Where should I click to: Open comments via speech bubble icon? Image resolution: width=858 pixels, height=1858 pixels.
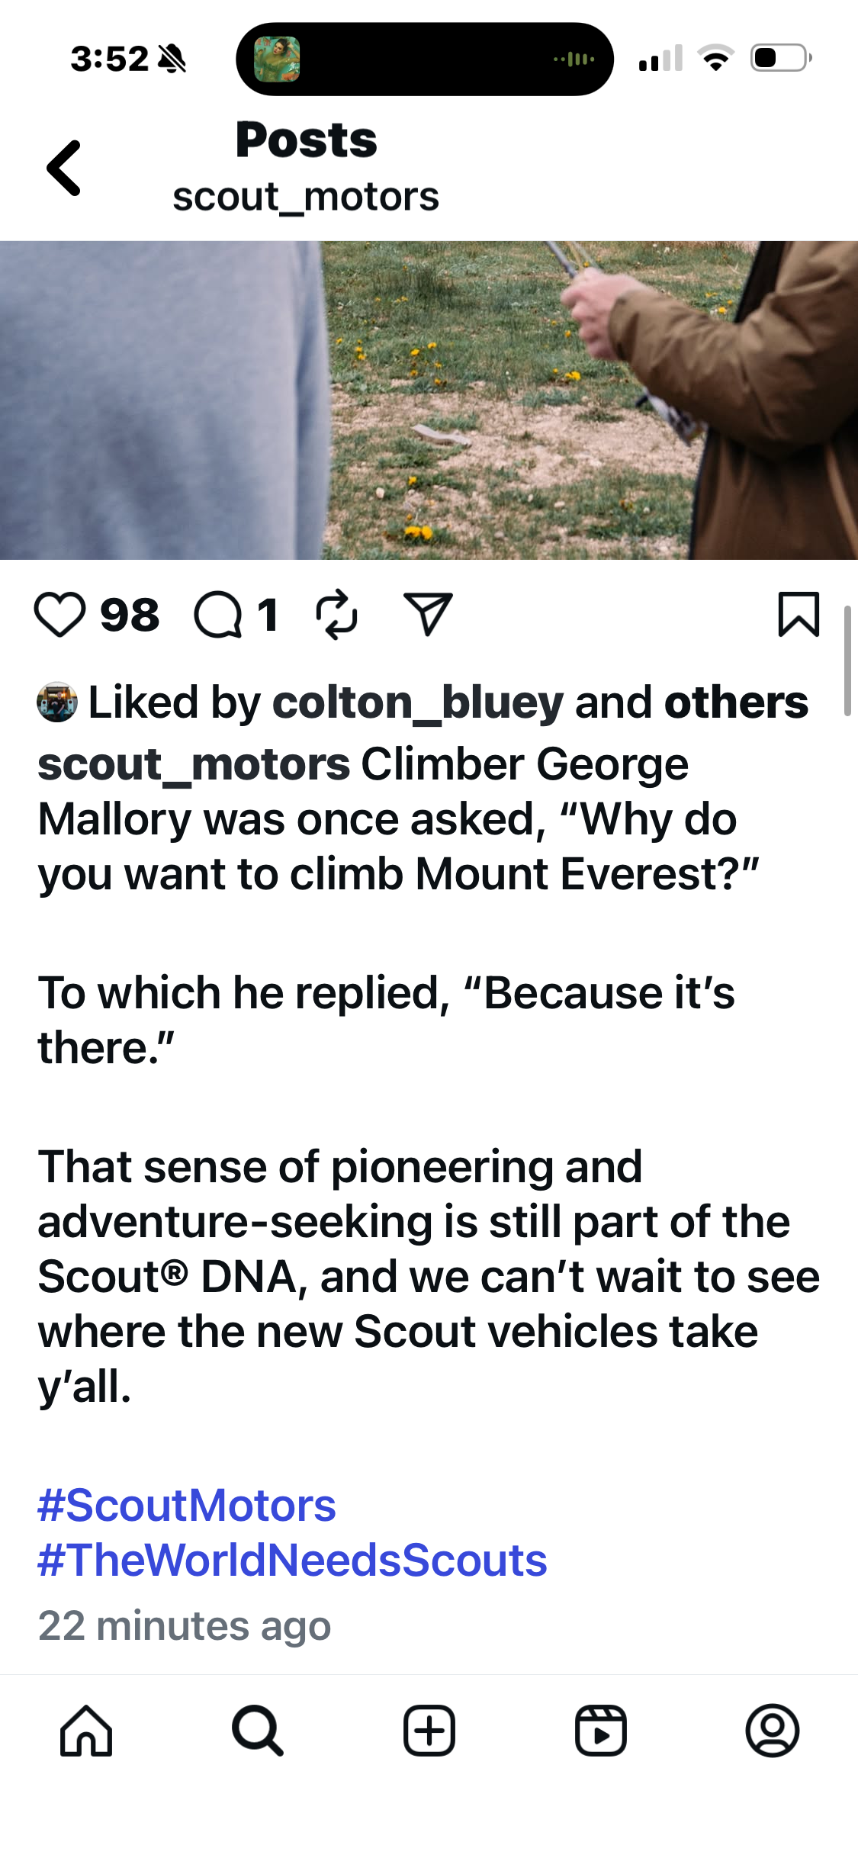pos(218,615)
